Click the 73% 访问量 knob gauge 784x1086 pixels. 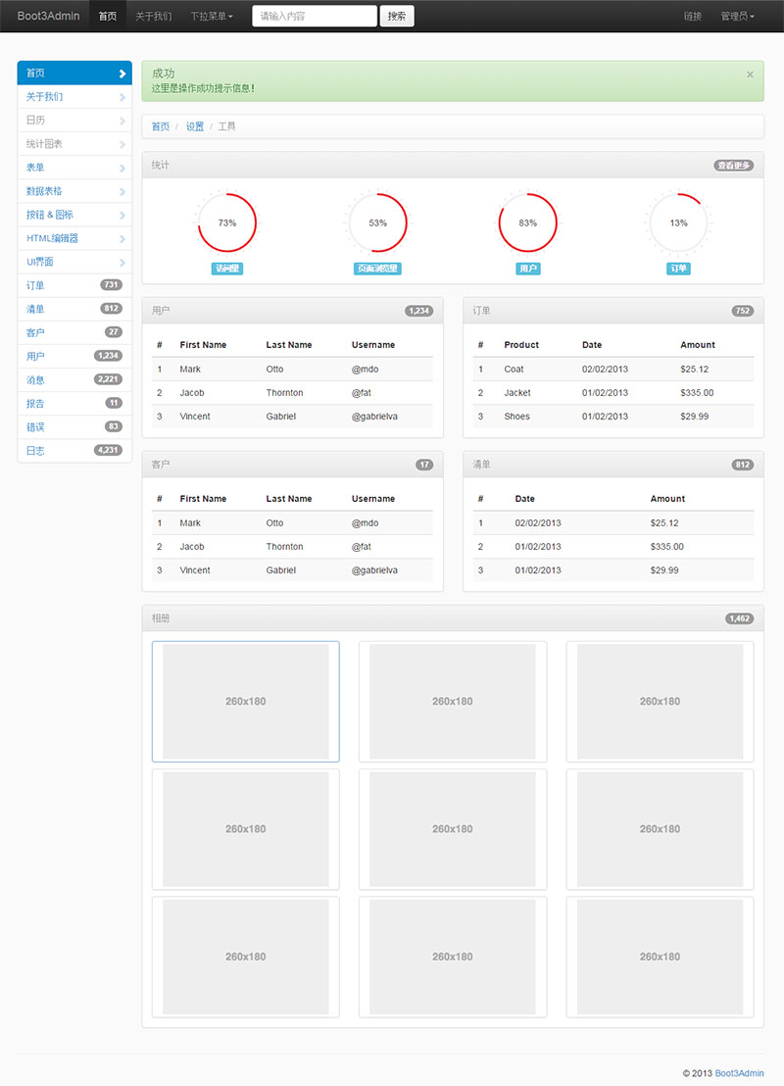(227, 223)
